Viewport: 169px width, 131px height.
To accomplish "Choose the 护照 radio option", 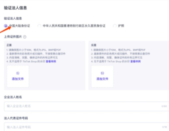I will point(115,26).
